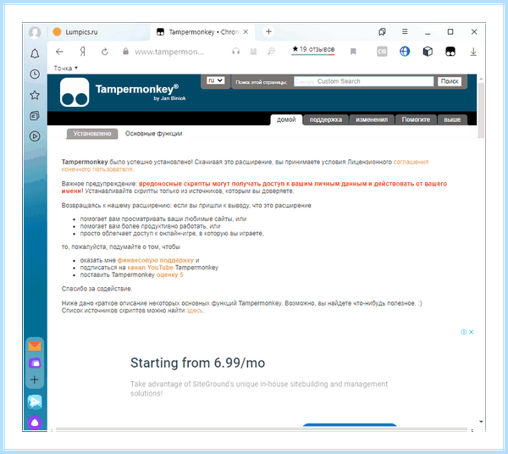
Task: Open the blue globe extension icon
Action: (405, 51)
